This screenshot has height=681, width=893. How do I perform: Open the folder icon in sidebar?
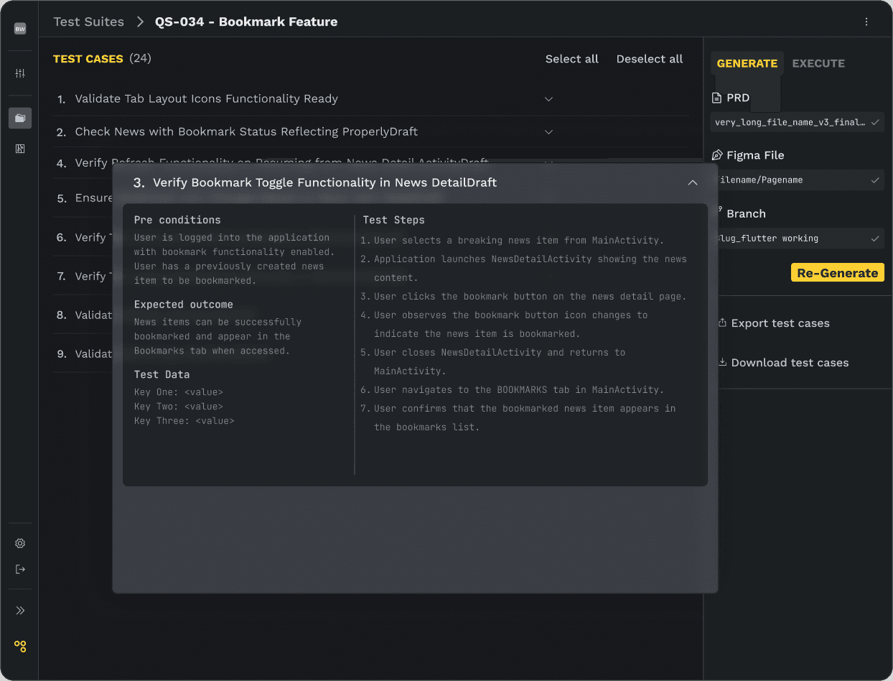[x=20, y=118]
